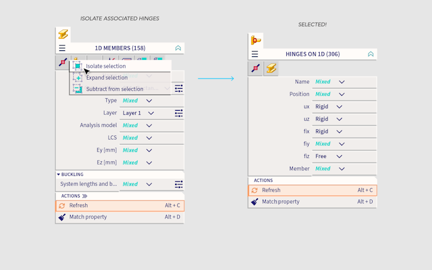Viewport: 432px width, 270px height.
Task: Open the Analysis model dropdown
Action: (x=149, y=125)
